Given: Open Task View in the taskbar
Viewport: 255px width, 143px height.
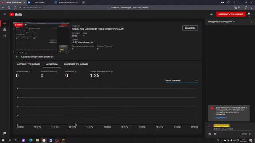Looking at the screenshot, I should 16,140.
